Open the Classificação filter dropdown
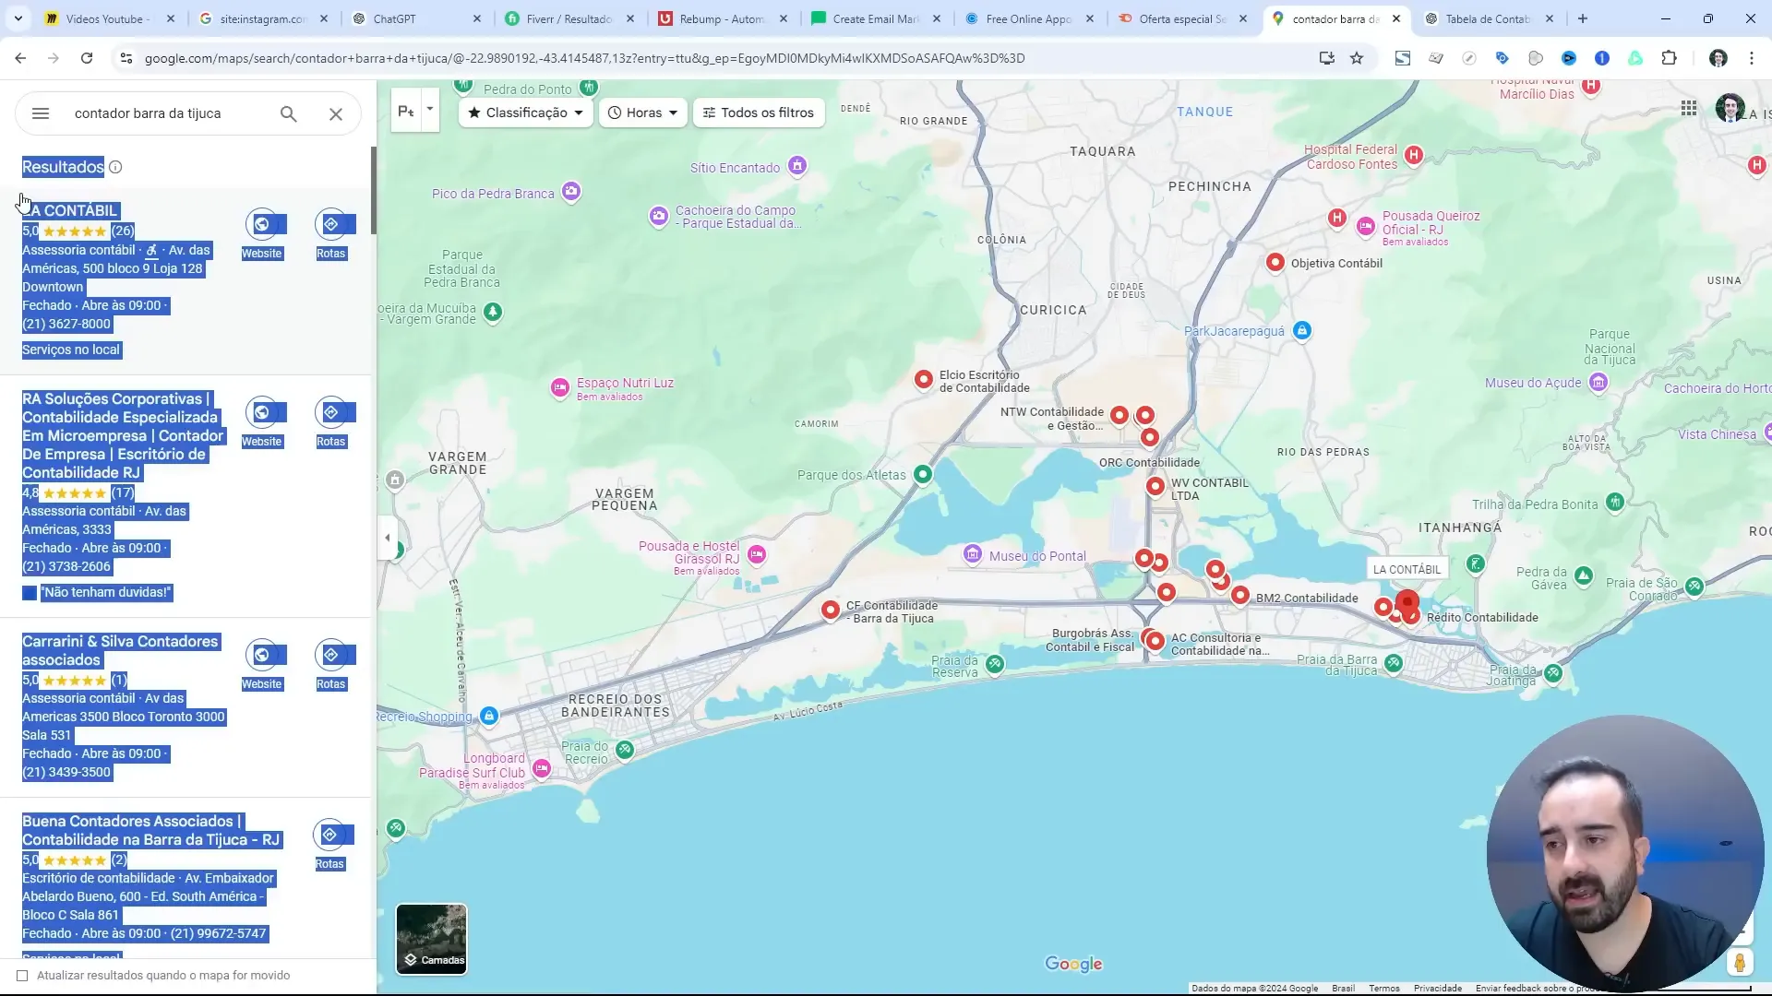 tap(525, 113)
